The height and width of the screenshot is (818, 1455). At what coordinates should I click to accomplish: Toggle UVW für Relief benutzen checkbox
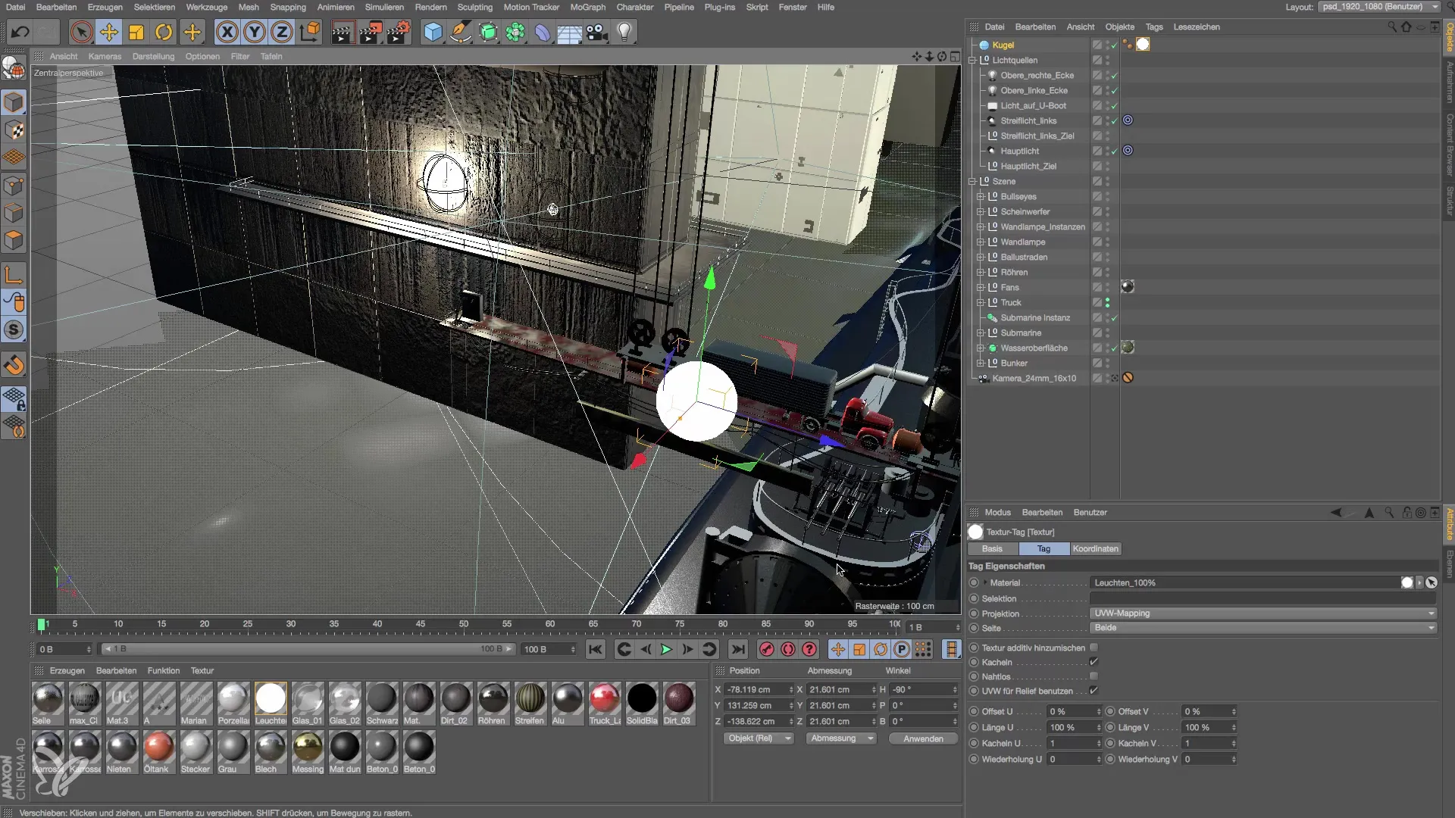pos(1094,691)
